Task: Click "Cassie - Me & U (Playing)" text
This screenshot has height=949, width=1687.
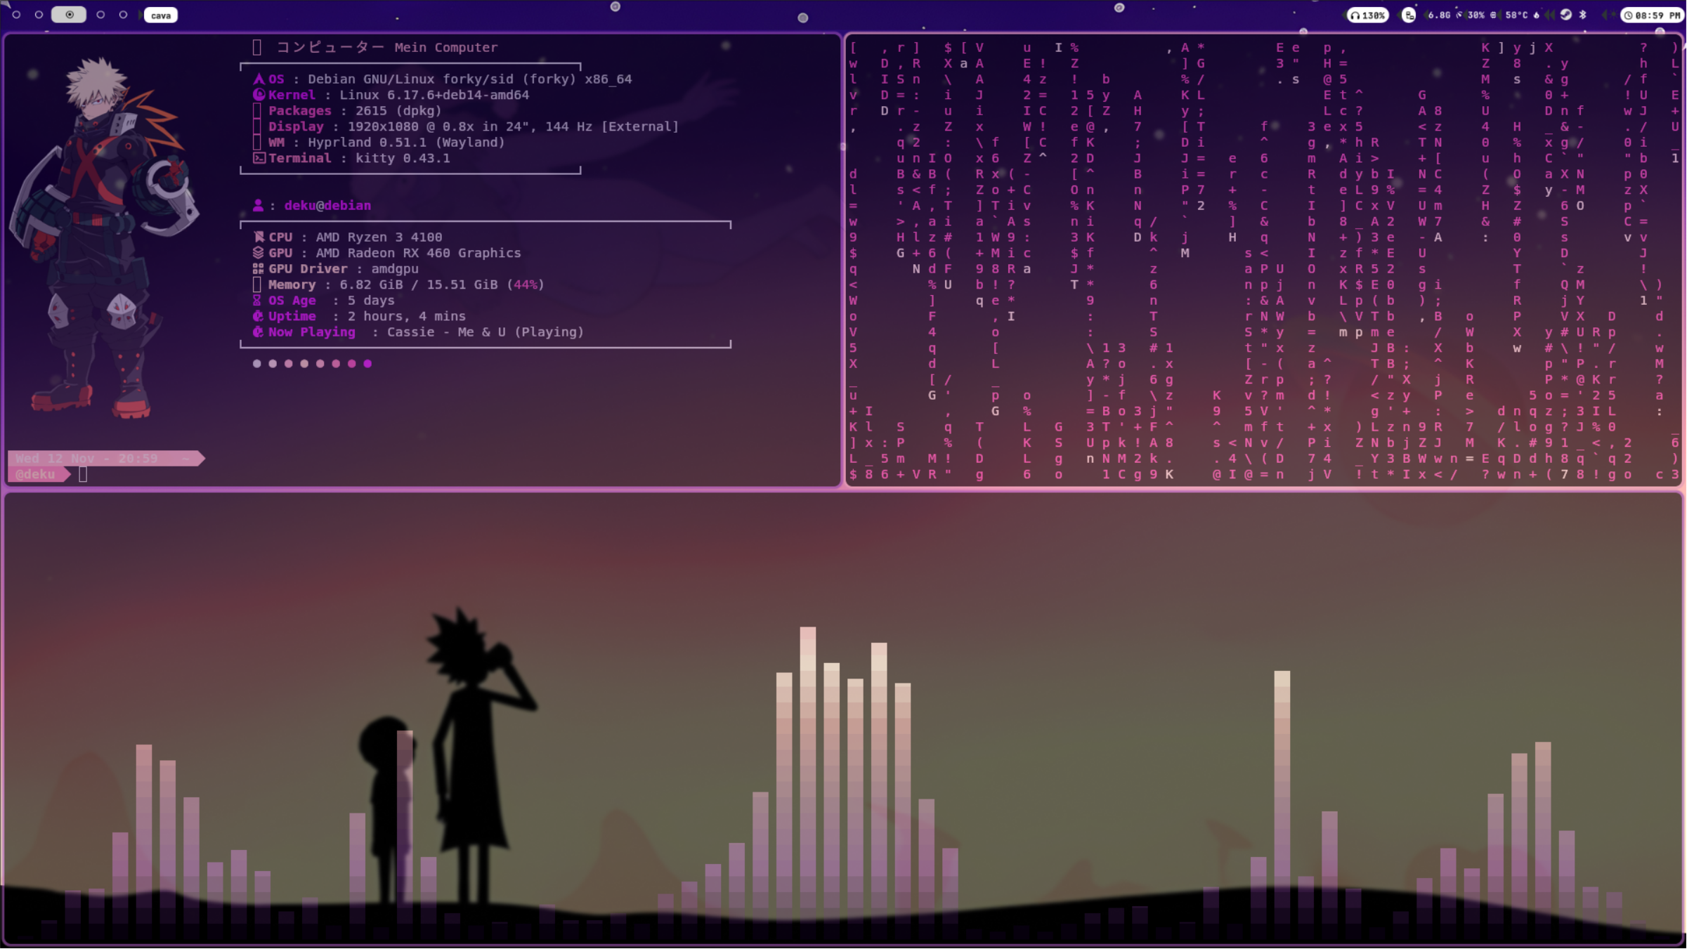Action: pyautogui.click(x=485, y=332)
